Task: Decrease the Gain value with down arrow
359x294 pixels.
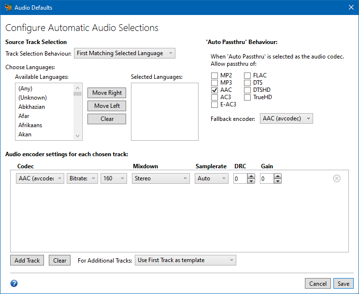Action: [277, 181]
